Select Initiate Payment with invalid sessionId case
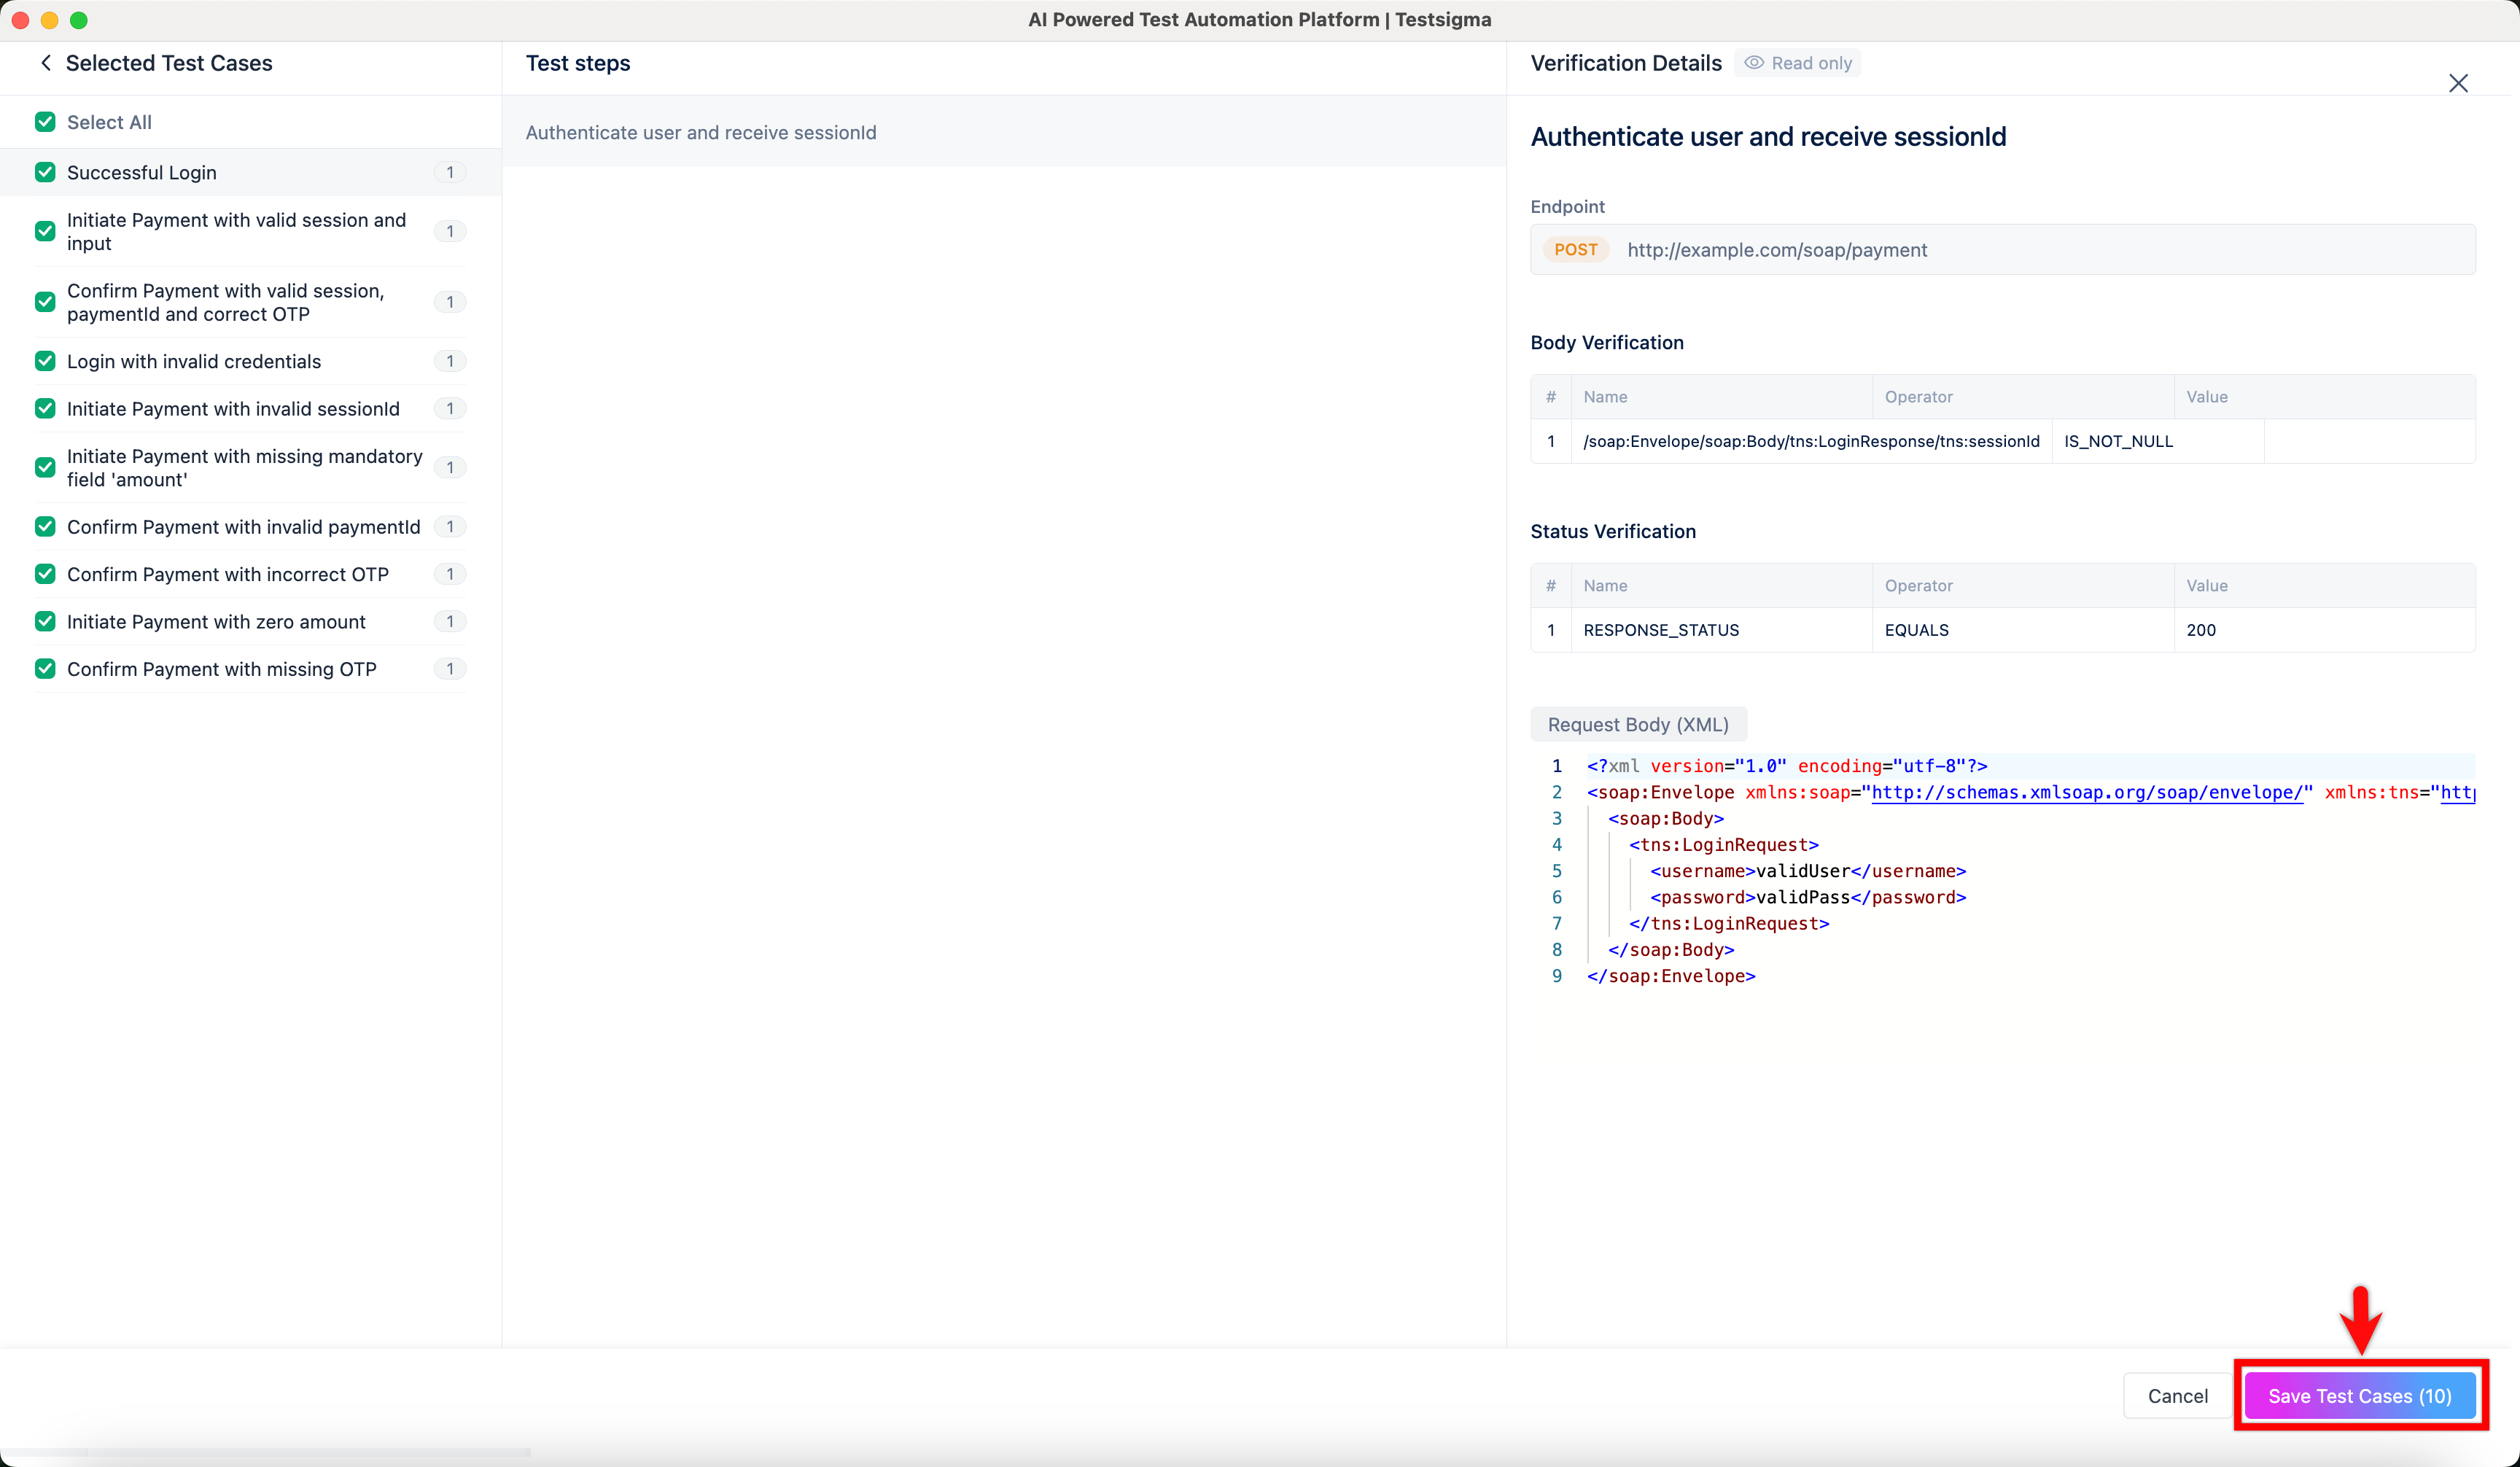 [233, 409]
